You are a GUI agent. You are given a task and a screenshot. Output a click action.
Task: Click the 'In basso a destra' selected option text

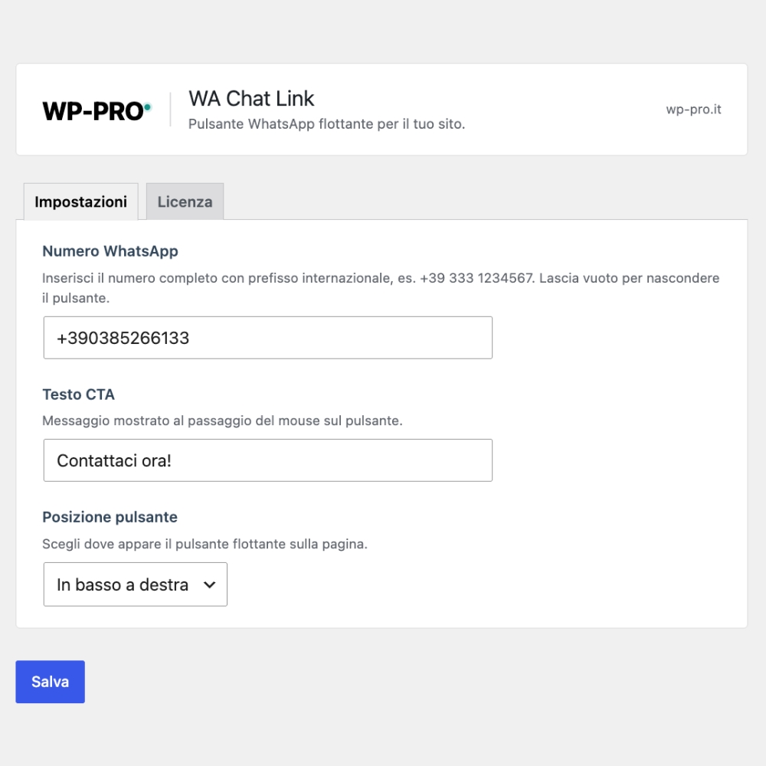(x=123, y=584)
